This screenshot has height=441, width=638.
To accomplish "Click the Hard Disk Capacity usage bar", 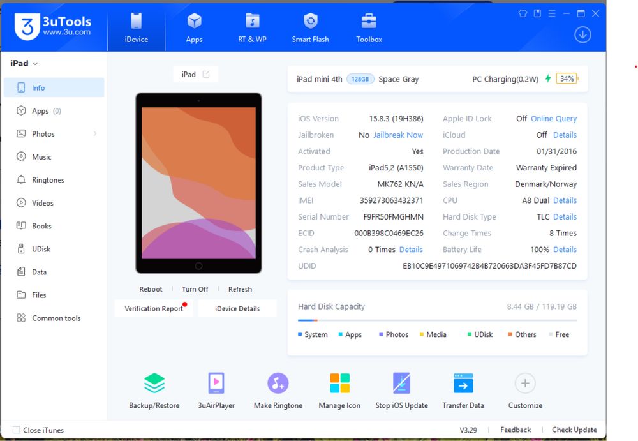I will tap(437, 320).
